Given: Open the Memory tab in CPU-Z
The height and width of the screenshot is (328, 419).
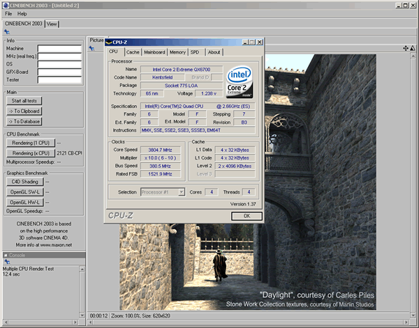Looking at the screenshot, I should coord(177,52).
